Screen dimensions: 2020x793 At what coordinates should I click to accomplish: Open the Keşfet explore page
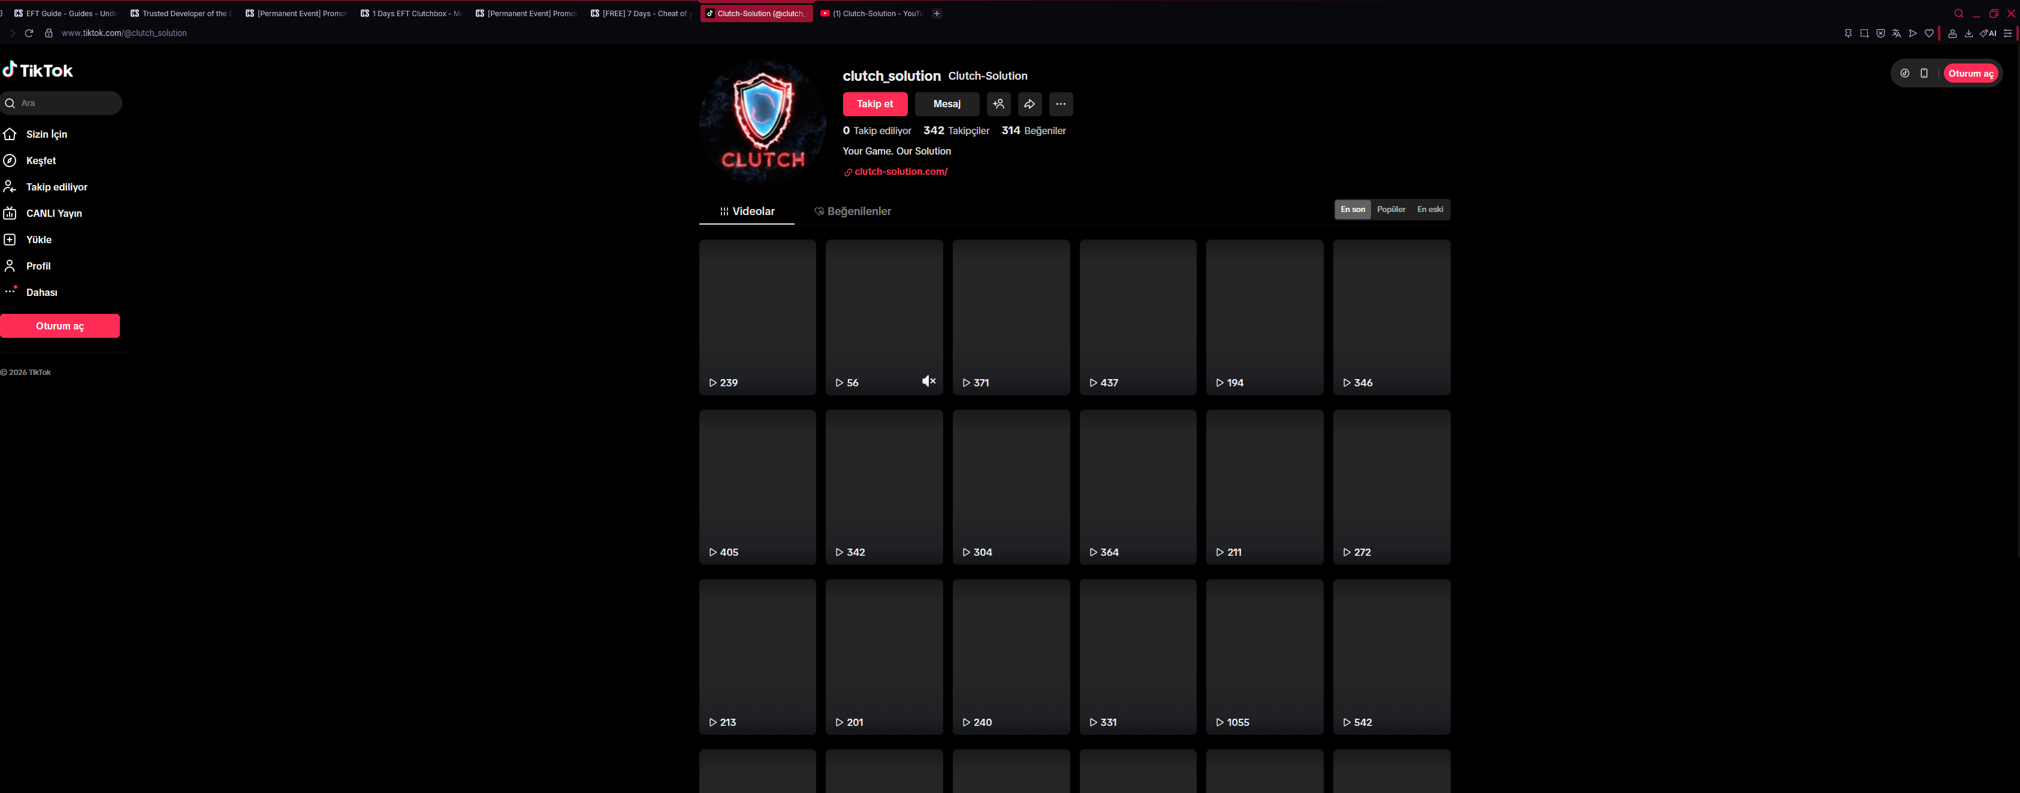(x=30, y=161)
